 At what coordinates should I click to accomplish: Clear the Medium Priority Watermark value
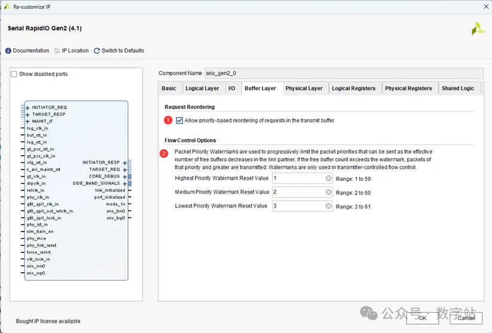tap(328, 192)
